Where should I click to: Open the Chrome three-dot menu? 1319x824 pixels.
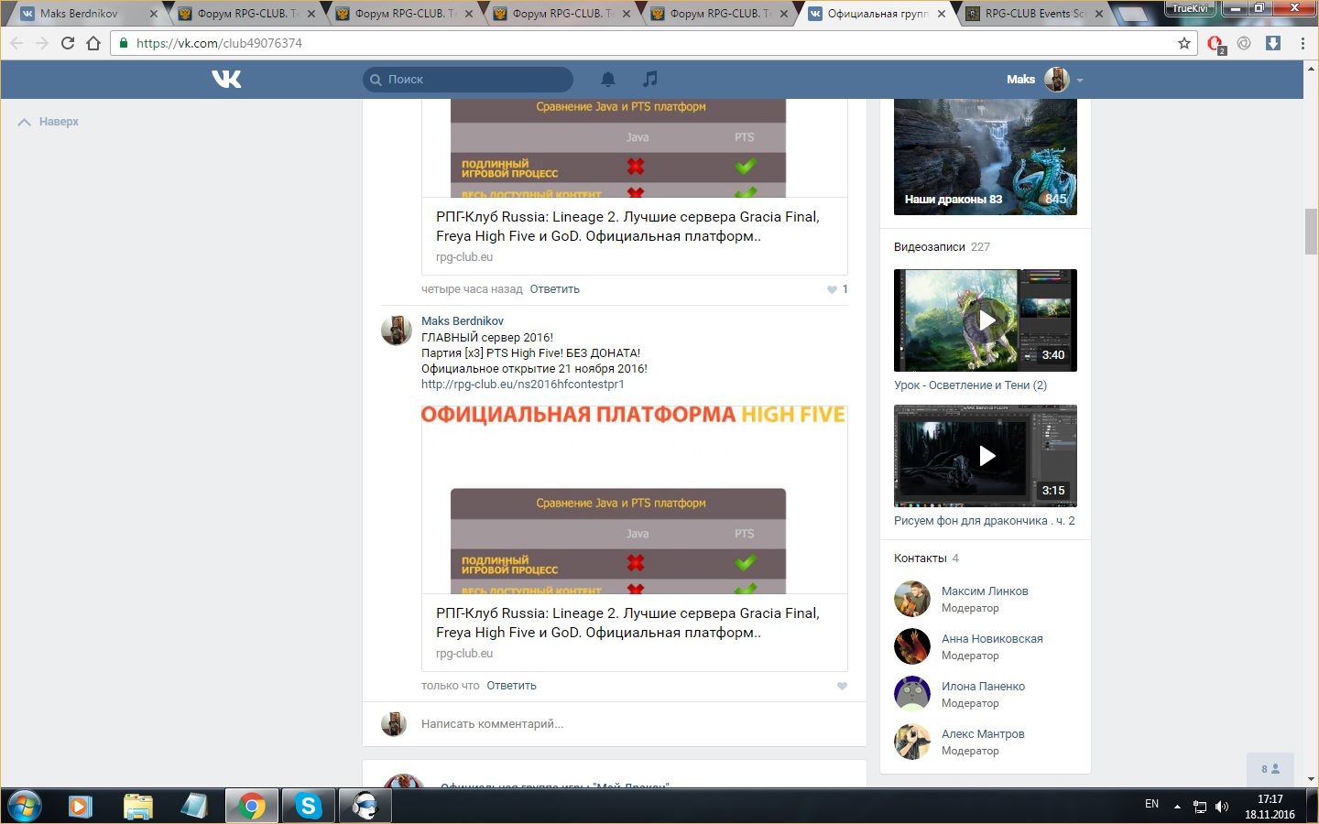click(x=1303, y=43)
